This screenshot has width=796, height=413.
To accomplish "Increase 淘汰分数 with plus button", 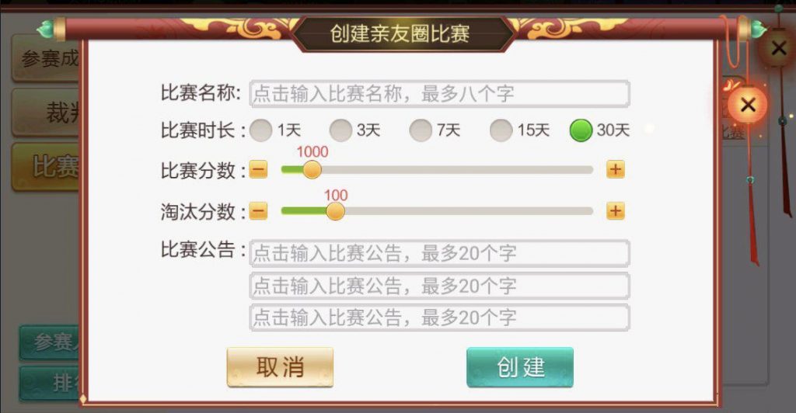I will [x=616, y=211].
